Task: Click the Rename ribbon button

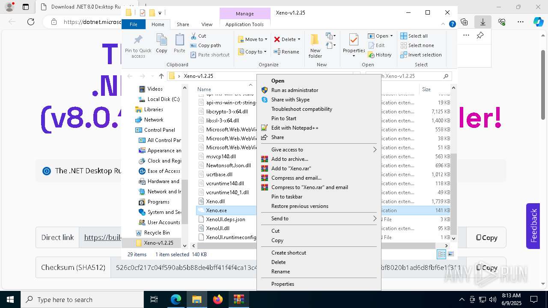Action: [286, 52]
